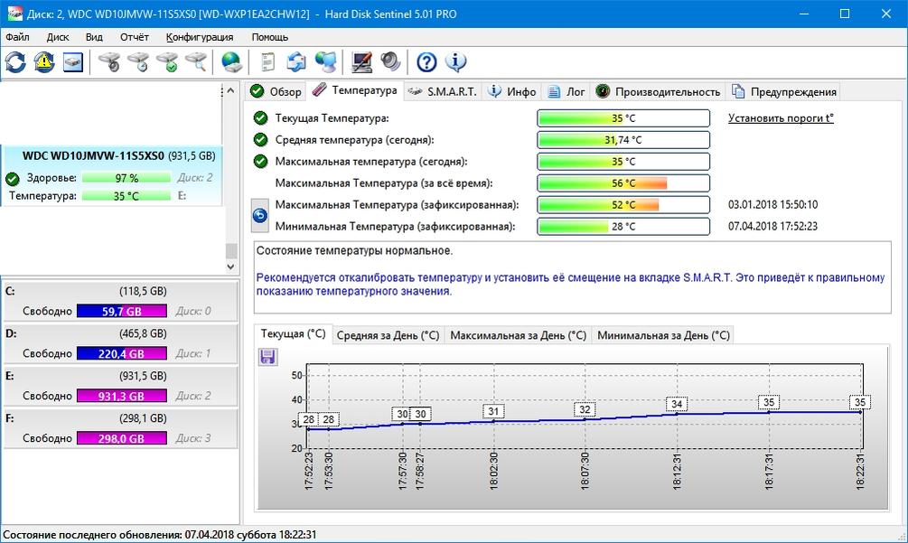
Task: Open the Отчёт menu
Action: [135, 37]
